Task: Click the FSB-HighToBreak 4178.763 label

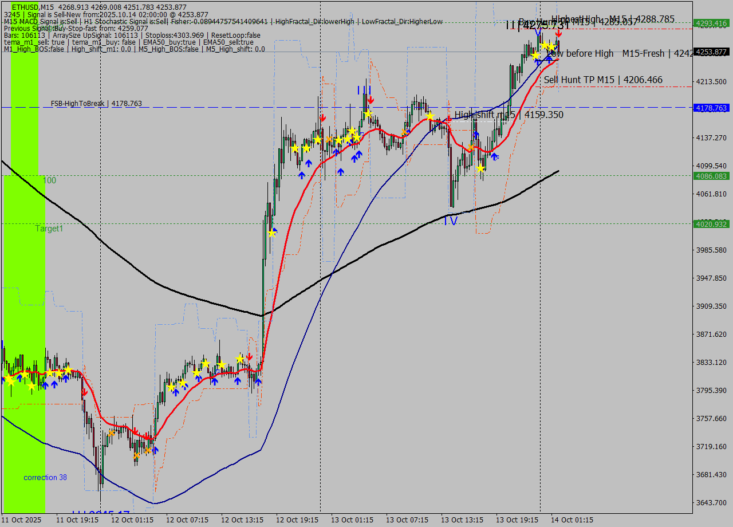Action: (x=96, y=104)
